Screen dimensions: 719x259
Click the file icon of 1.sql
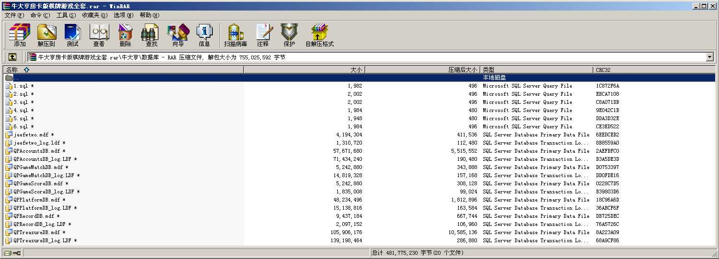coord(9,86)
